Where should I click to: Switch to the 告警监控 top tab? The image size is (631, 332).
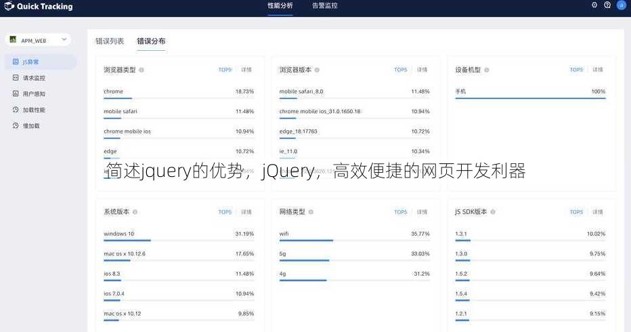pyautogui.click(x=325, y=5)
